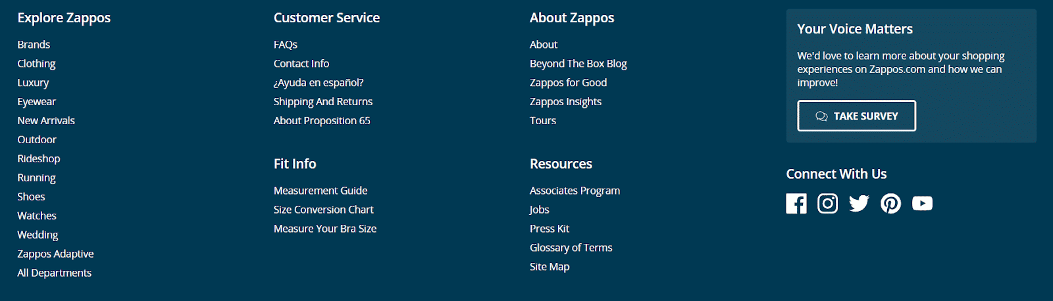Click the Instagram social icon
The image size is (1053, 301).
click(827, 204)
